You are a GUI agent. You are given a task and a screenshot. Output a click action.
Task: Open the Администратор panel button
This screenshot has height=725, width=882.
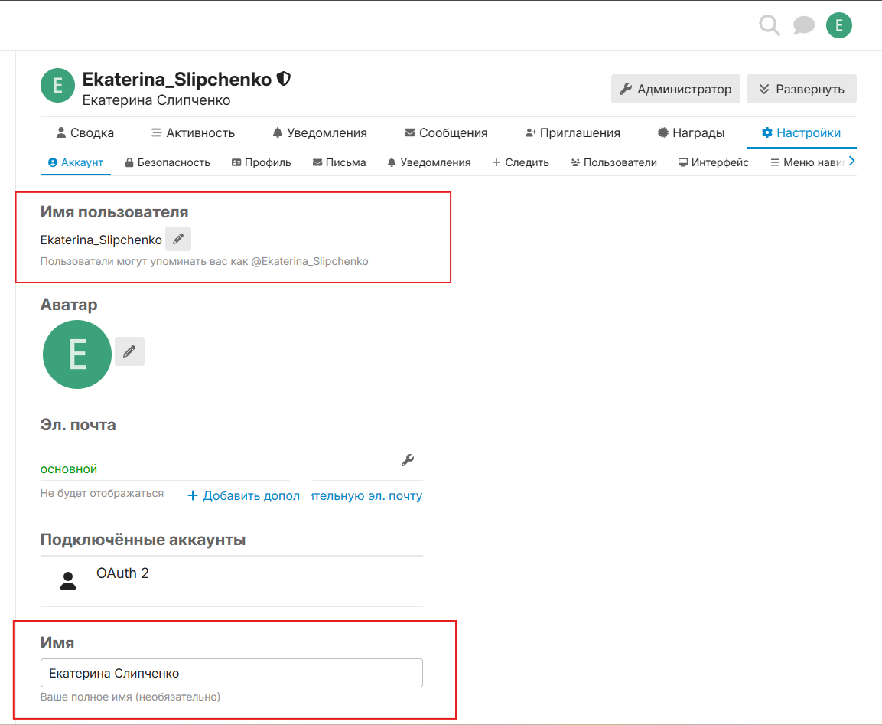[675, 89]
